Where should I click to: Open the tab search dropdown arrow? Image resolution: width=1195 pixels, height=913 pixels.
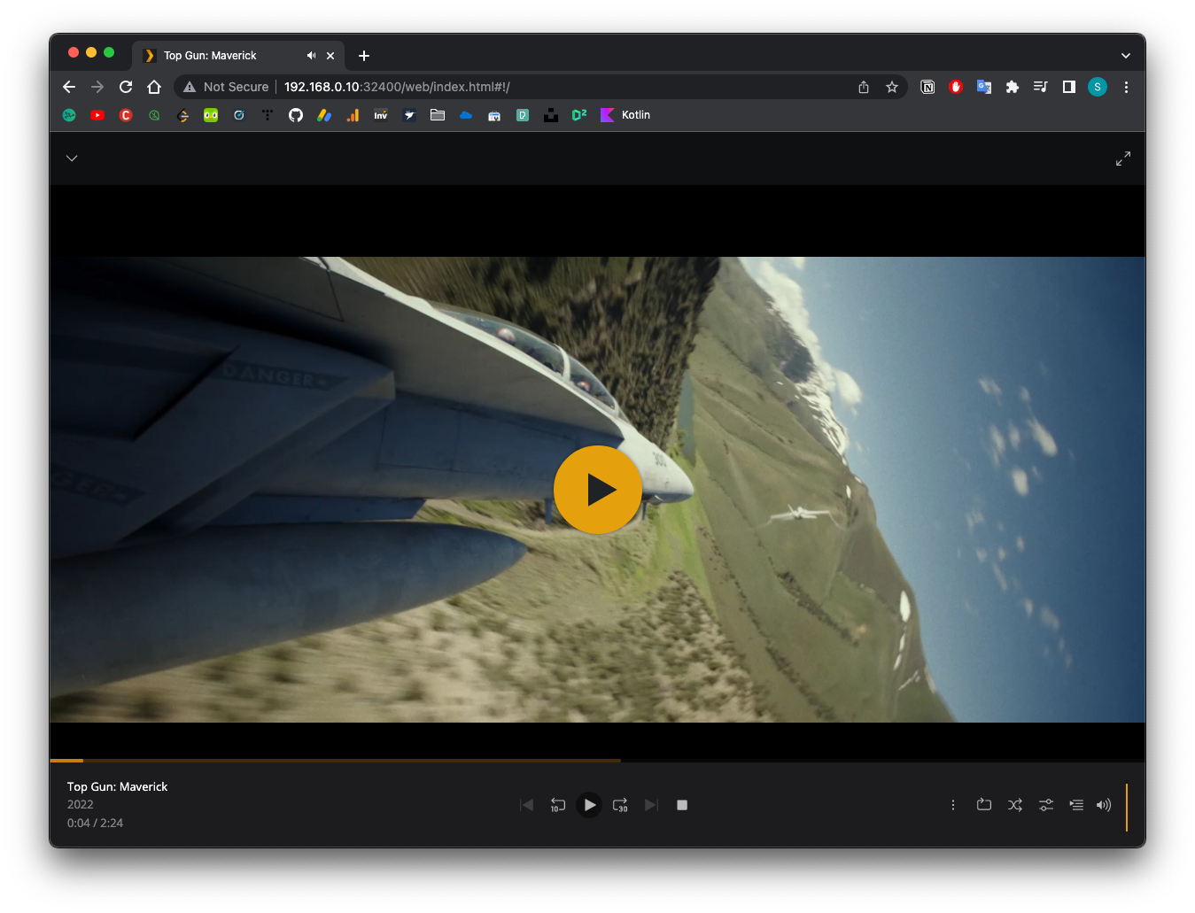click(x=1126, y=56)
